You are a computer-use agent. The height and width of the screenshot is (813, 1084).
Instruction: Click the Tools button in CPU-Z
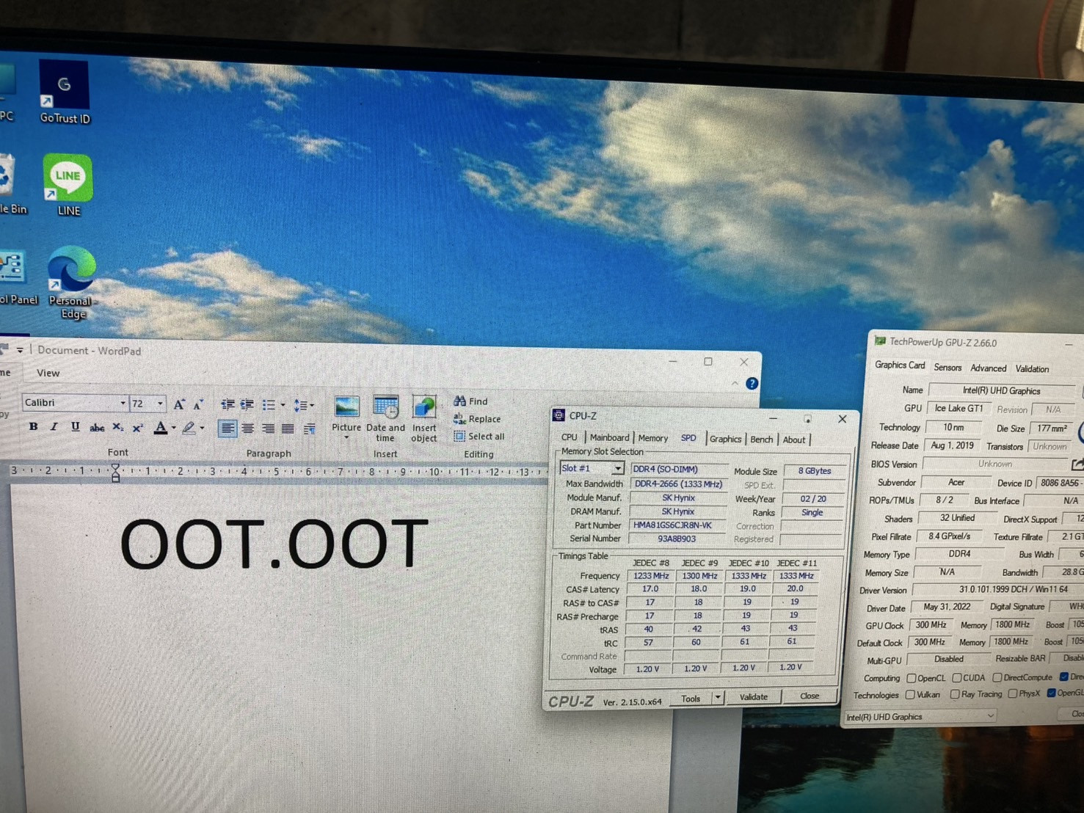[x=691, y=698]
